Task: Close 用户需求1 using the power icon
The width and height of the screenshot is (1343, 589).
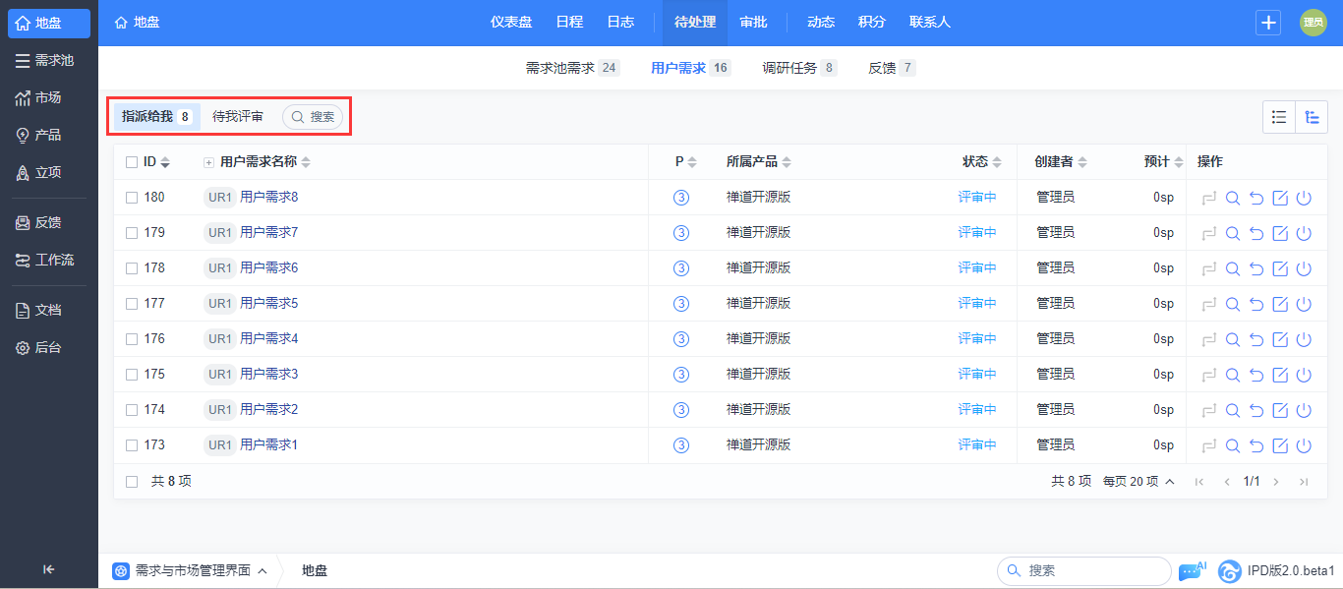Action: pos(1304,445)
